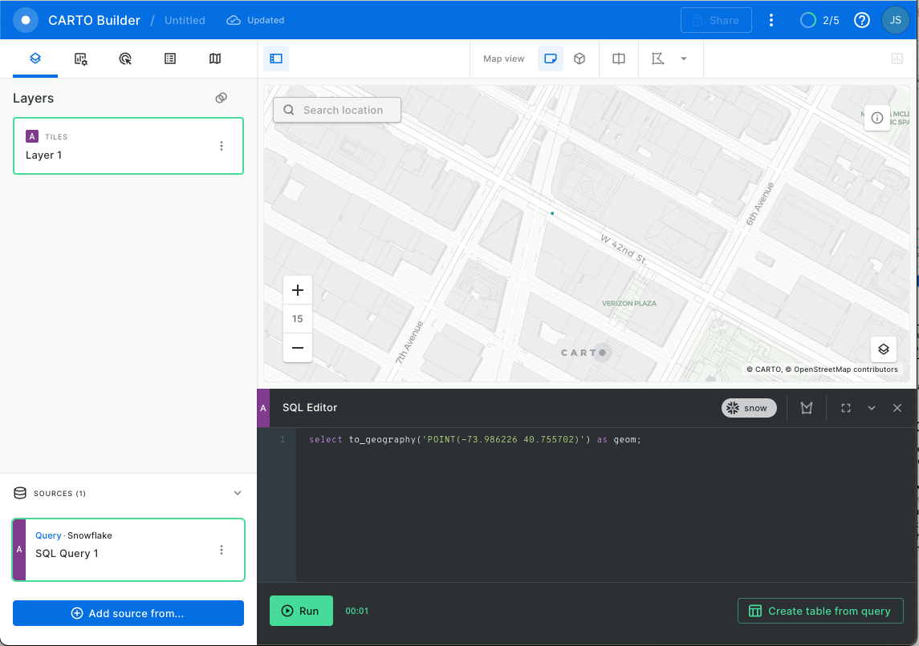Zoom out on the map
The height and width of the screenshot is (646, 919).
click(x=298, y=348)
